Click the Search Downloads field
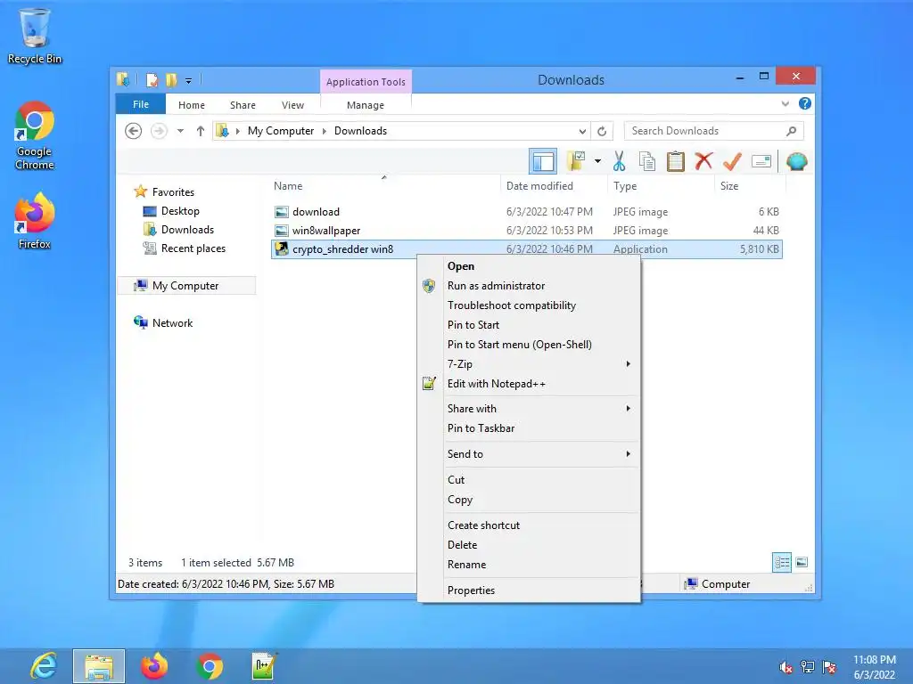 coord(714,131)
